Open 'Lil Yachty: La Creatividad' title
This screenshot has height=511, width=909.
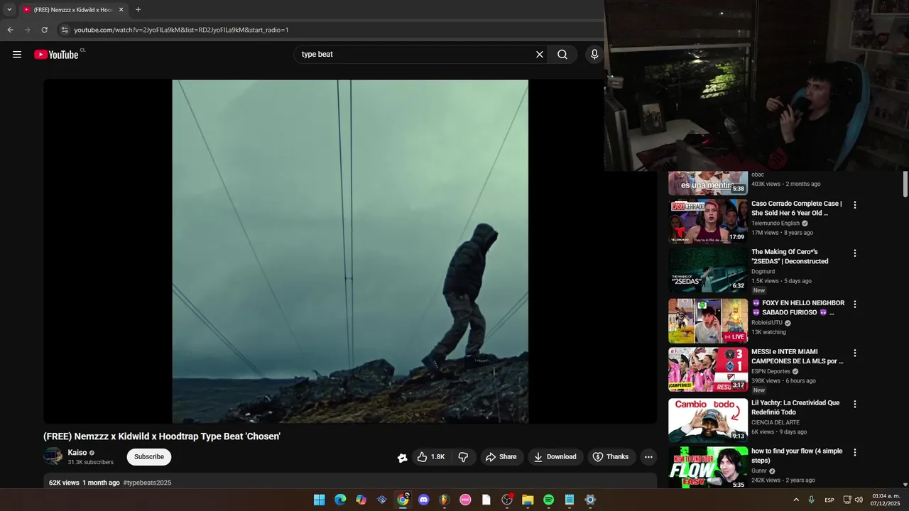tap(795, 407)
